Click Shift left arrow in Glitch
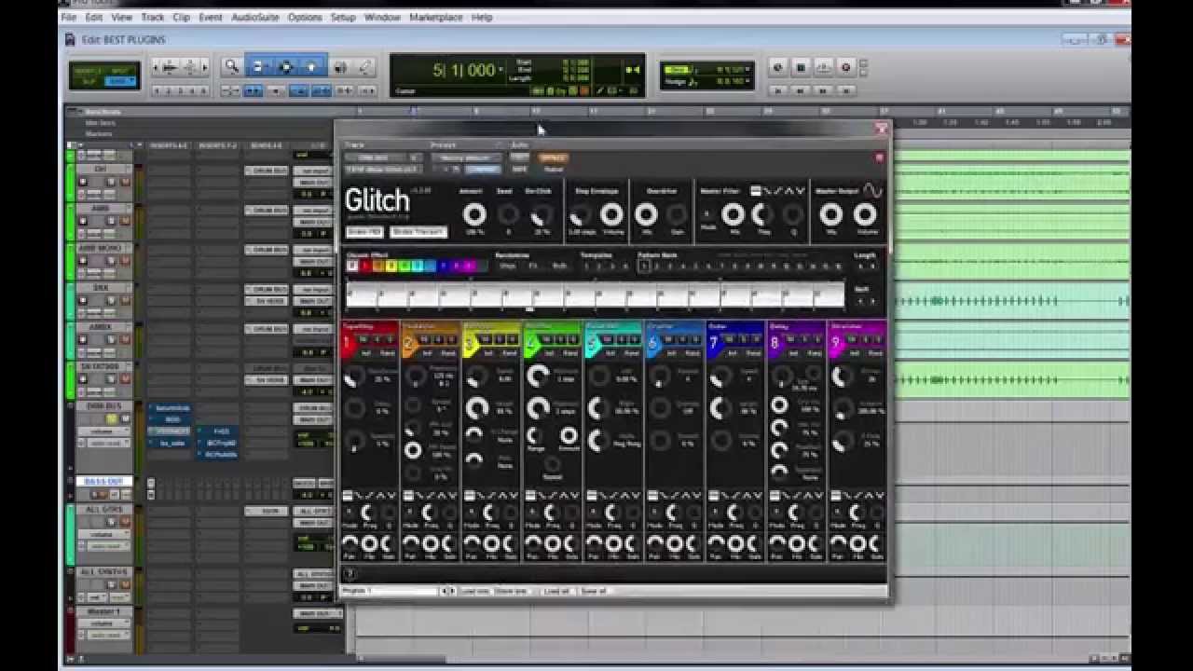1193x671 pixels. [859, 301]
